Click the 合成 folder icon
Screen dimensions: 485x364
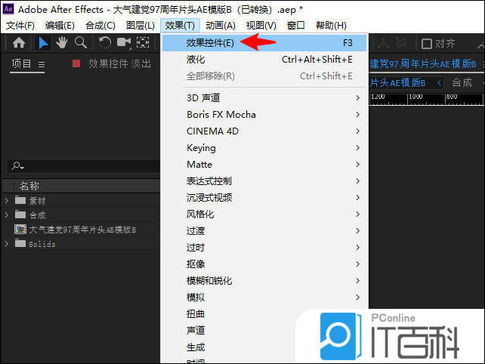click(20, 214)
